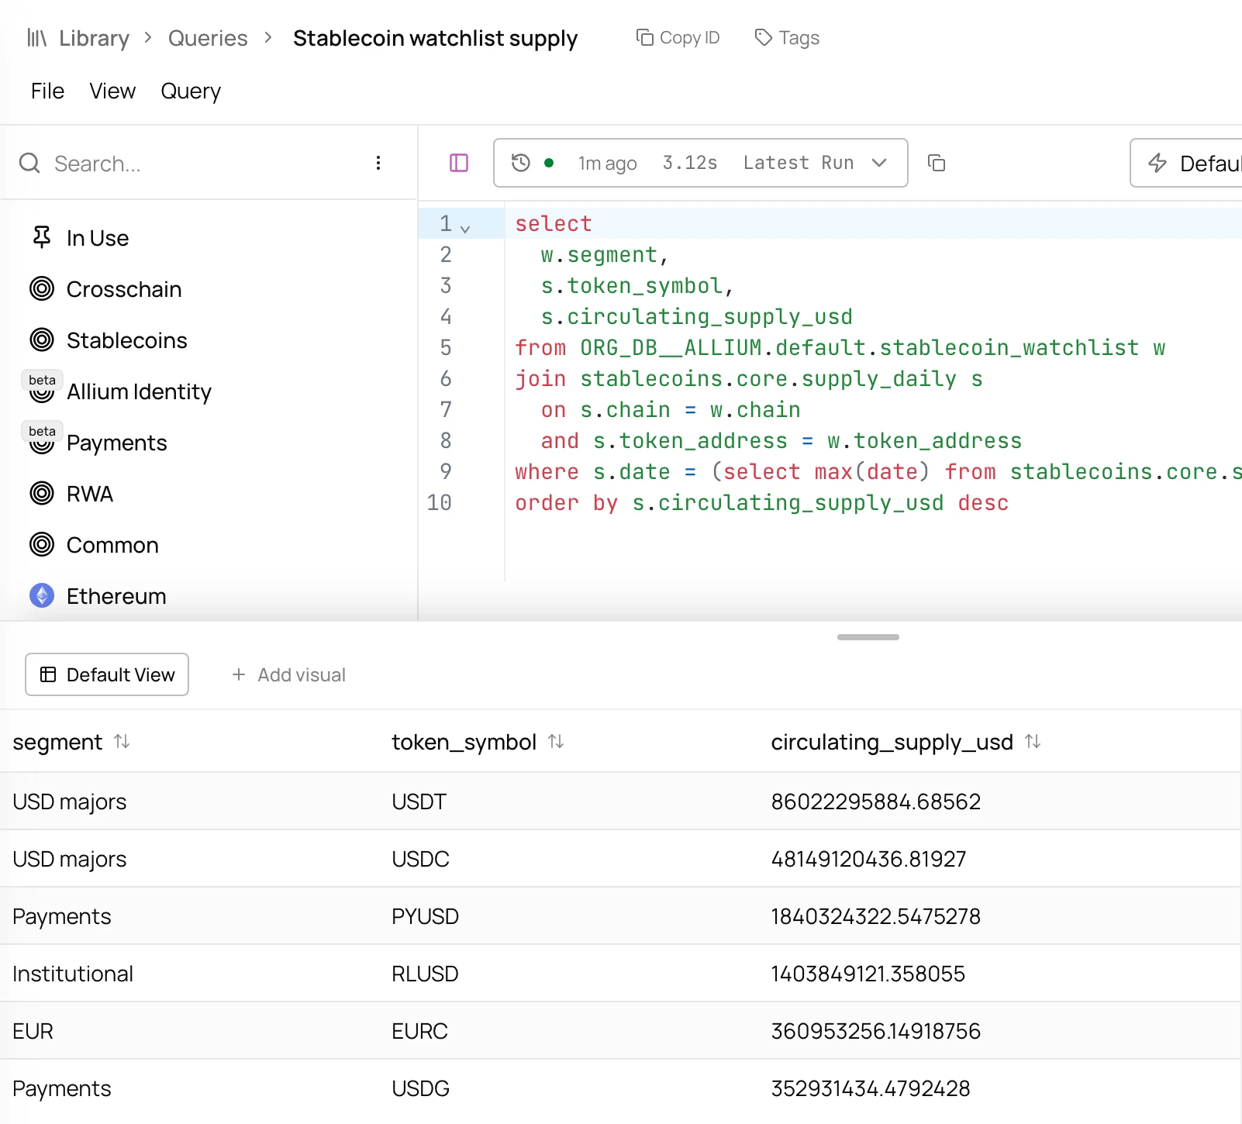Image resolution: width=1242 pixels, height=1124 pixels.
Task: Open the Query menu
Action: 191,91
